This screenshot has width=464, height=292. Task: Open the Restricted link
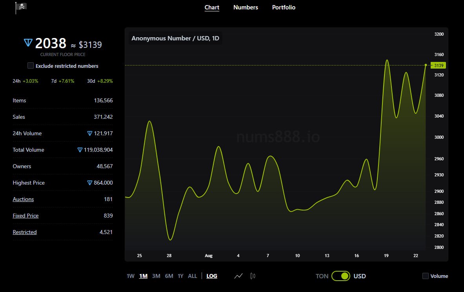tap(25, 232)
